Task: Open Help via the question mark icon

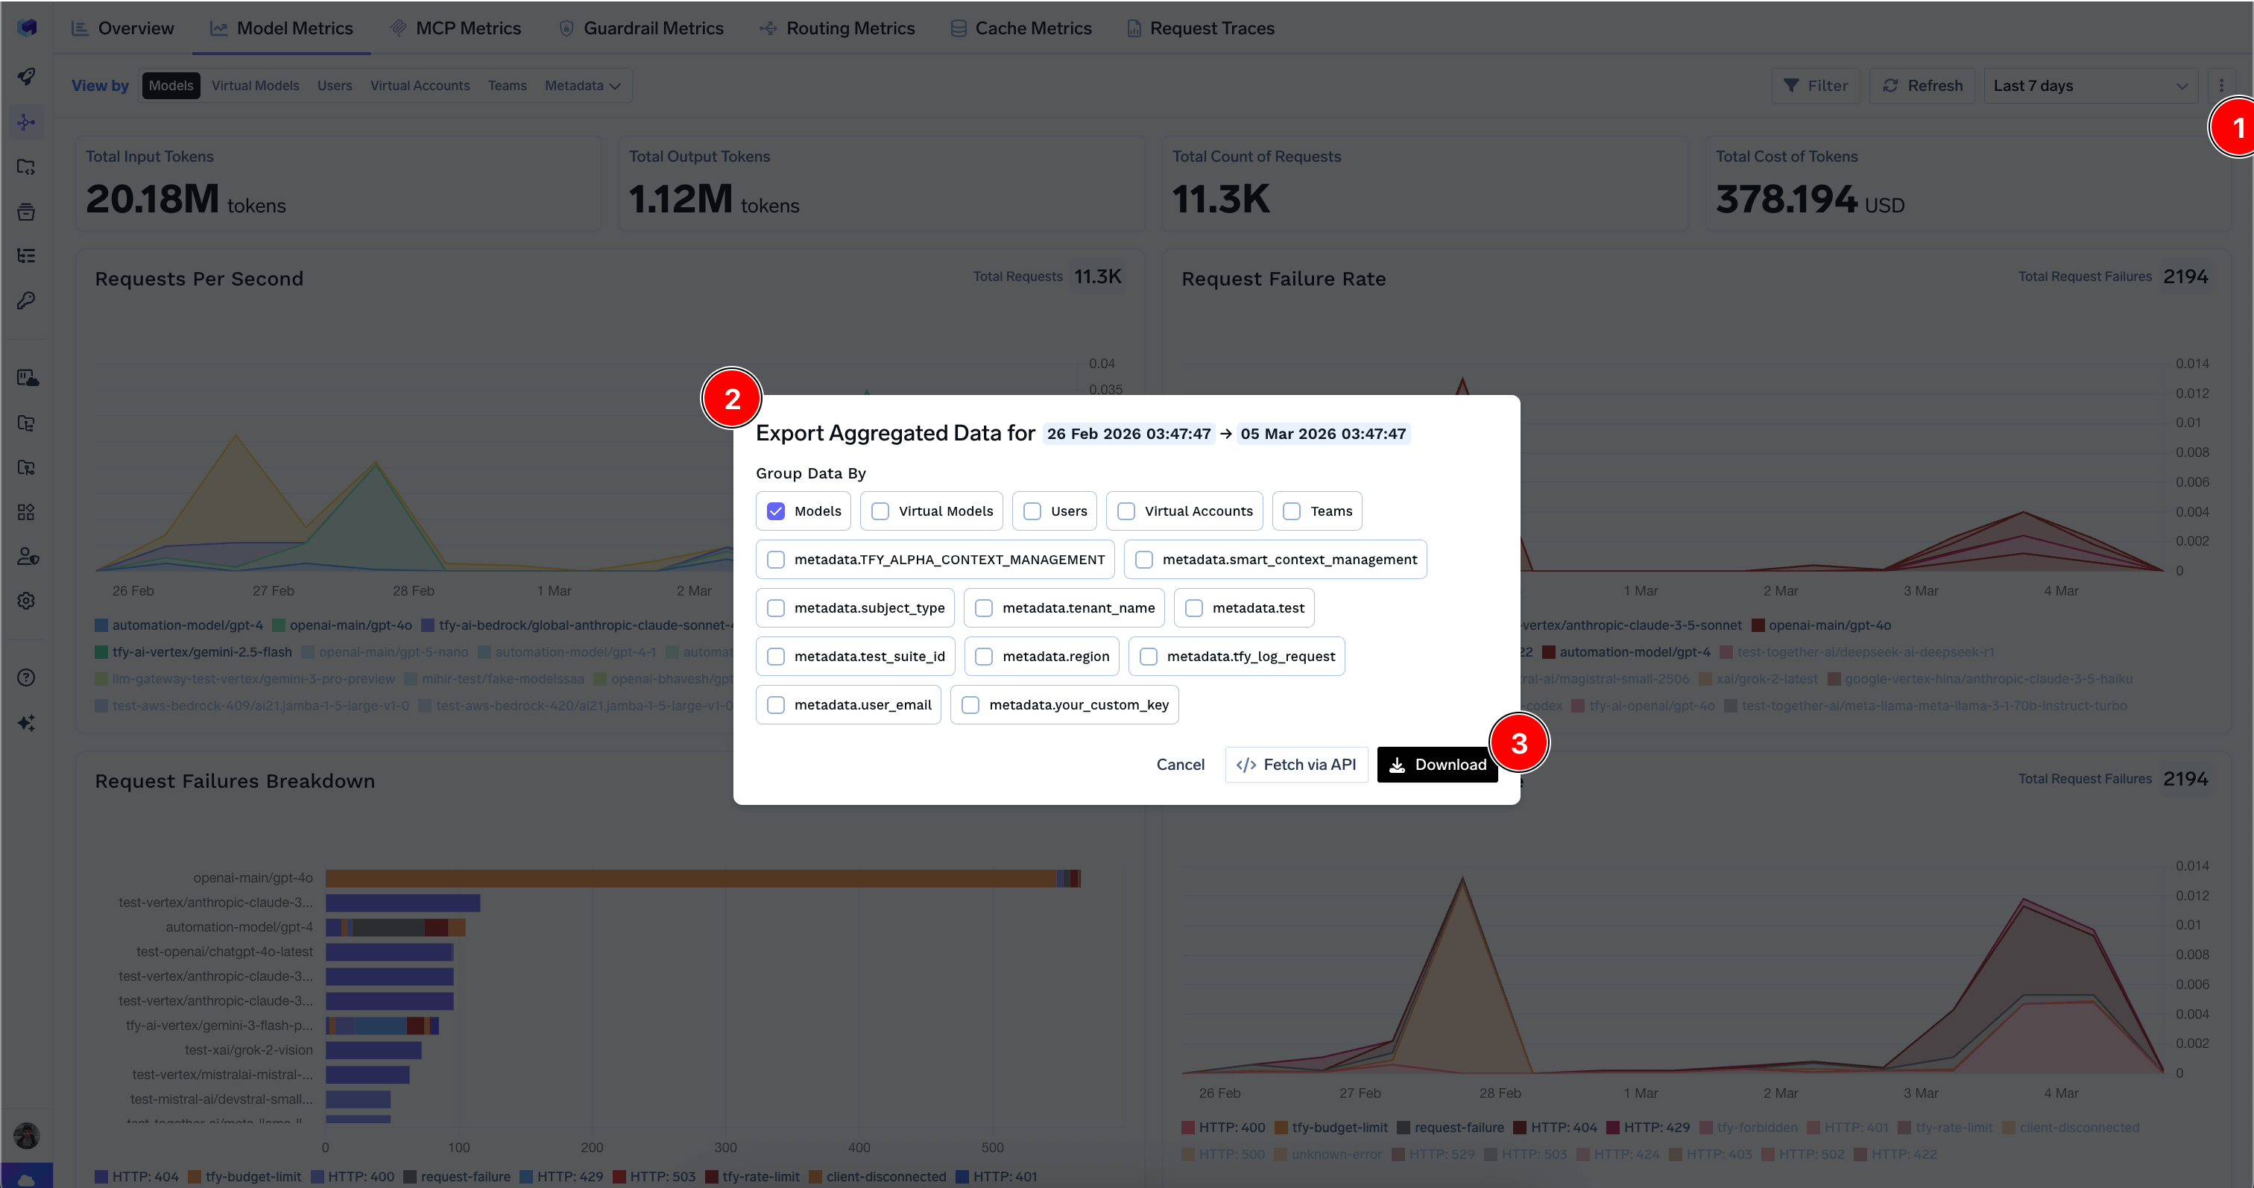Action: 26,677
